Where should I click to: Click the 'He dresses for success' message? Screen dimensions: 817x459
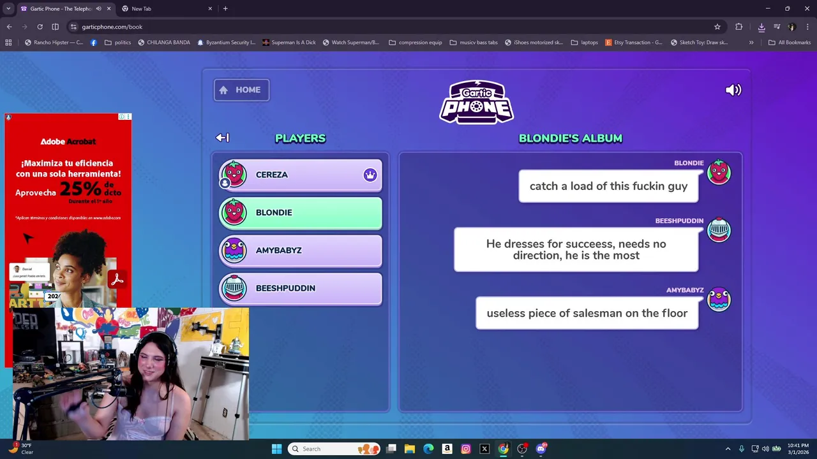pyautogui.click(x=576, y=250)
